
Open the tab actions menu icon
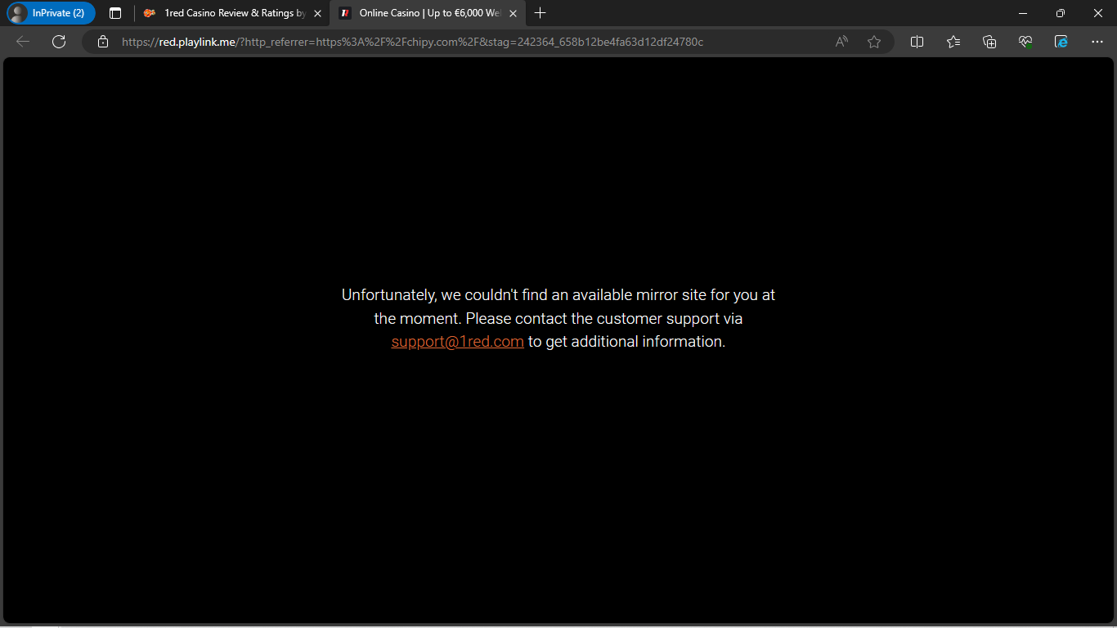click(115, 13)
